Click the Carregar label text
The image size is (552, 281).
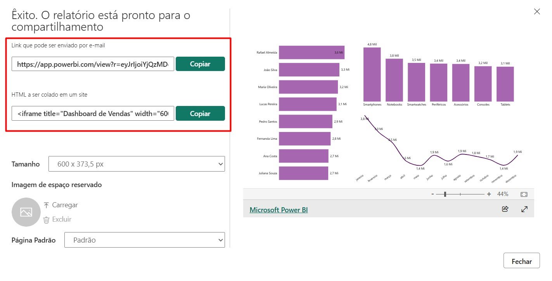[65, 205]
